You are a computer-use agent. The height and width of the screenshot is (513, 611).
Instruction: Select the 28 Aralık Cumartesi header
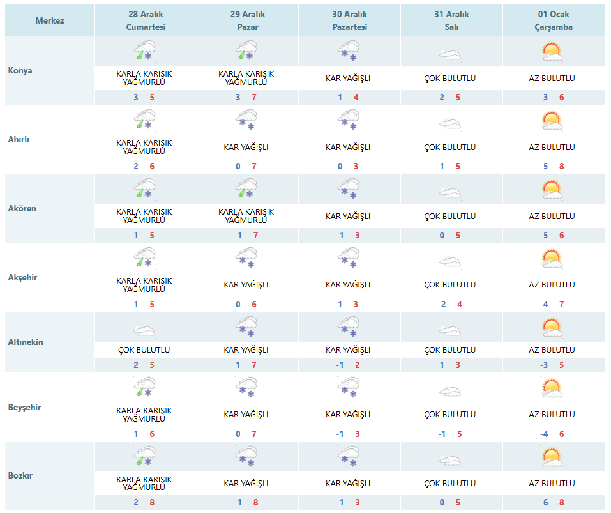click(146, 20)
